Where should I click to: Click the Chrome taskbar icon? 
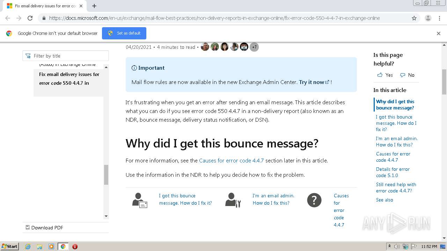click(x=63, y=246)
